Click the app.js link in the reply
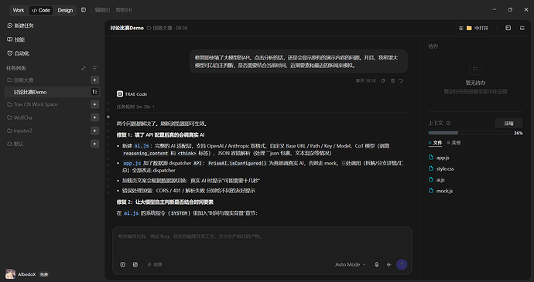The height and width of the screenshot is (282, 534). 132,163
